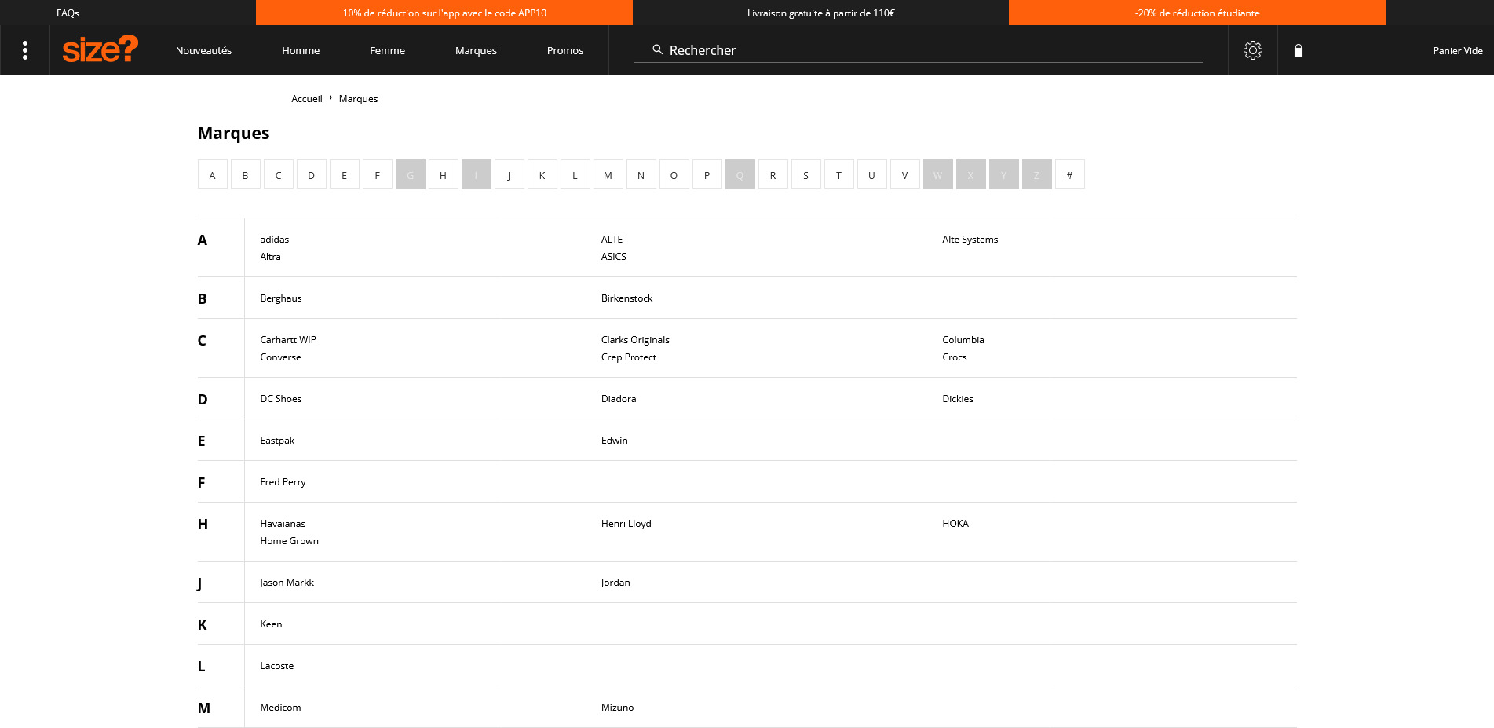Click the search magnifier icon
This screenshot has height=728, width=1494.
point(658,49)
